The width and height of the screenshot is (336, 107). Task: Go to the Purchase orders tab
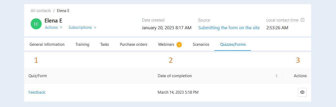click(x=134, y=44)
